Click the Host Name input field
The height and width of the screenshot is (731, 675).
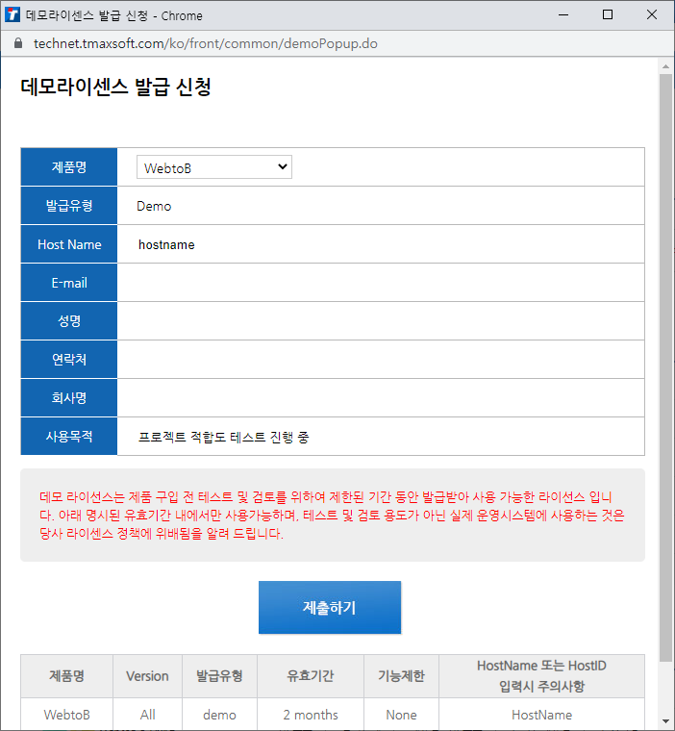(x=381, y=244)
